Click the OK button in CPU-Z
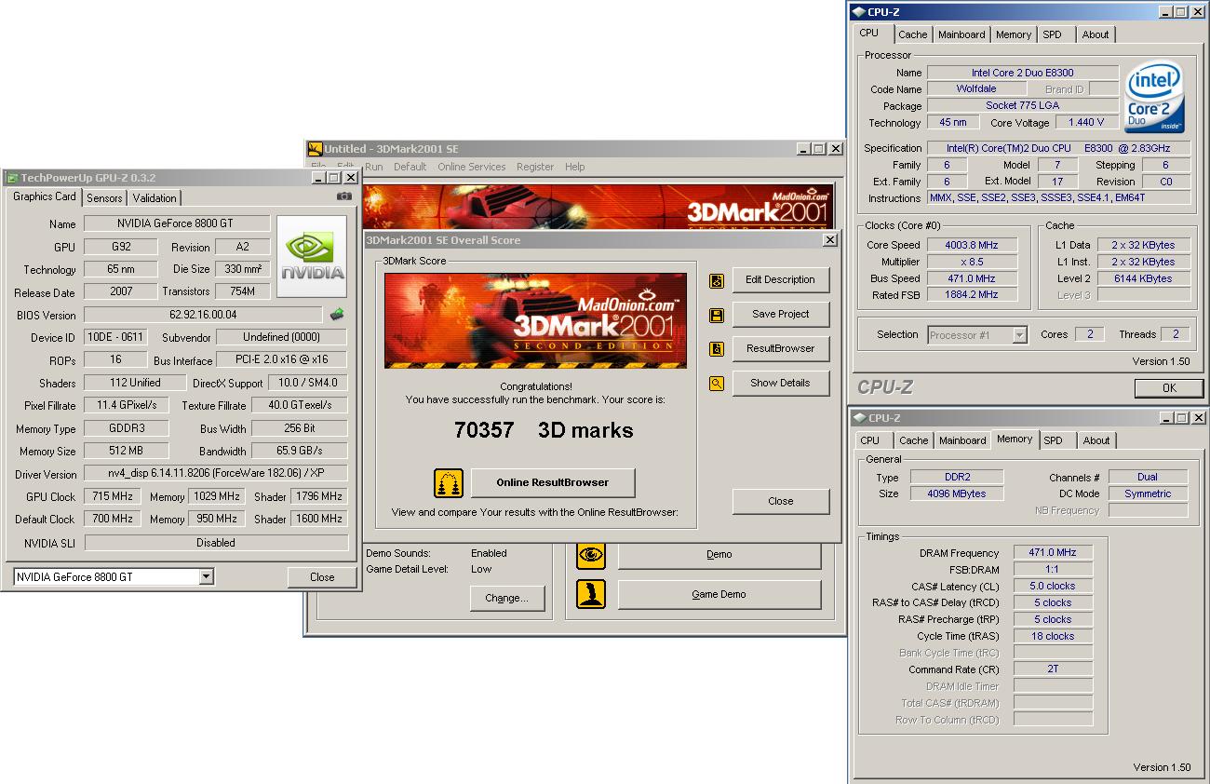The image size is (1210, 784). tap(1169, 388)
